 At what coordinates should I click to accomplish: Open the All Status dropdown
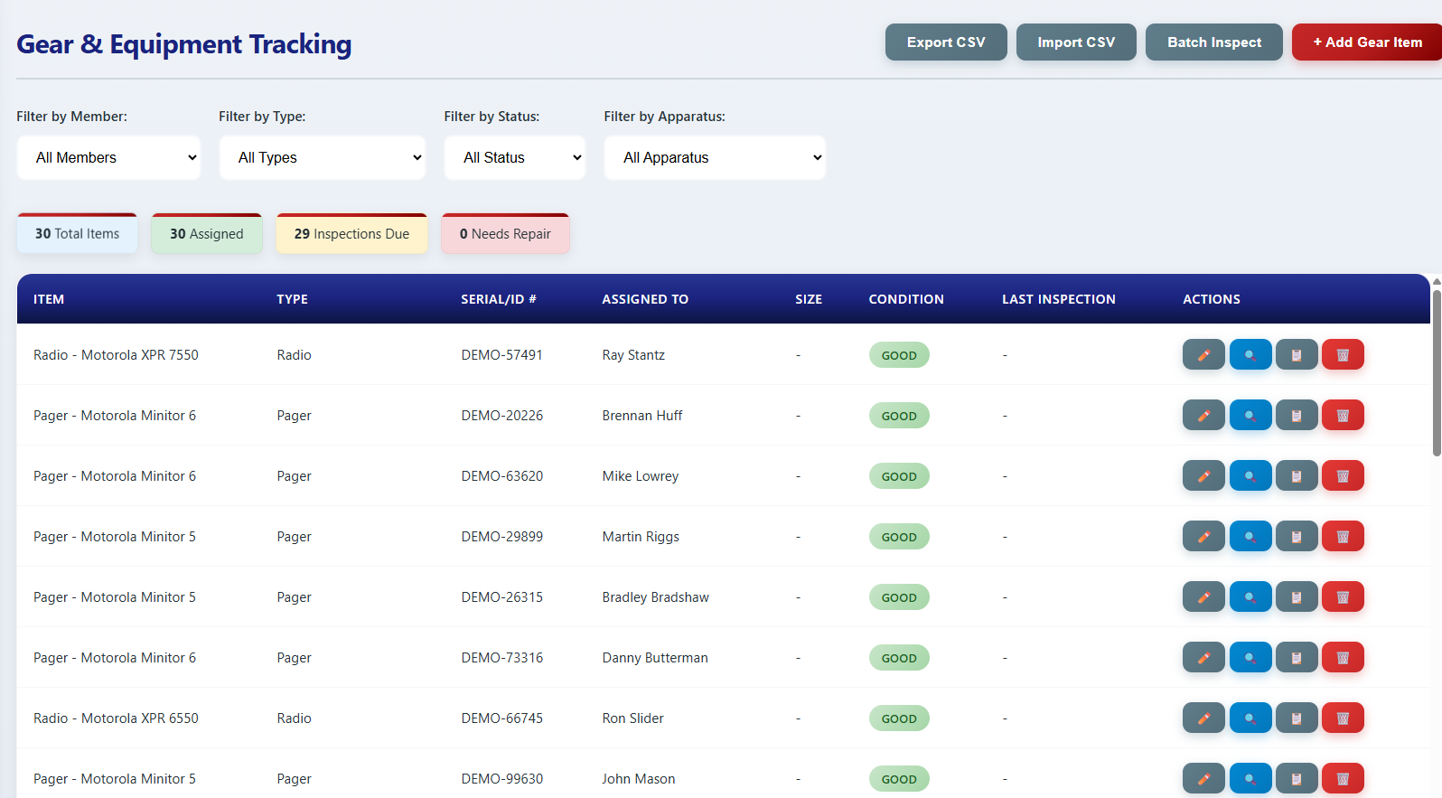(x=515, y=158)
